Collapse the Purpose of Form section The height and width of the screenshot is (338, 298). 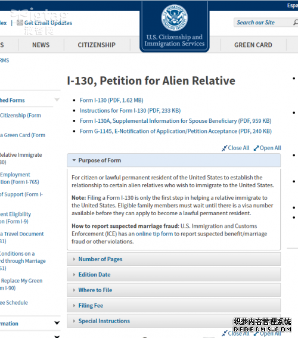(173, 160)
